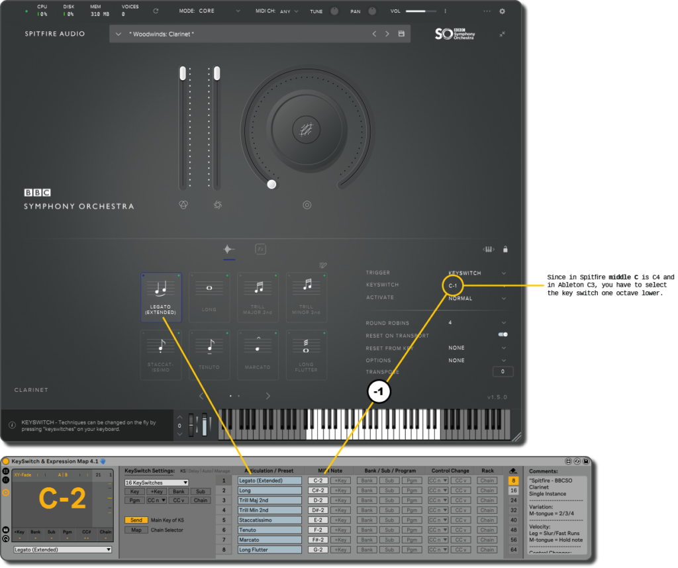Toggle the device on/off yellow circle
The width and height of the screenshot is (678, 568).
6,461
